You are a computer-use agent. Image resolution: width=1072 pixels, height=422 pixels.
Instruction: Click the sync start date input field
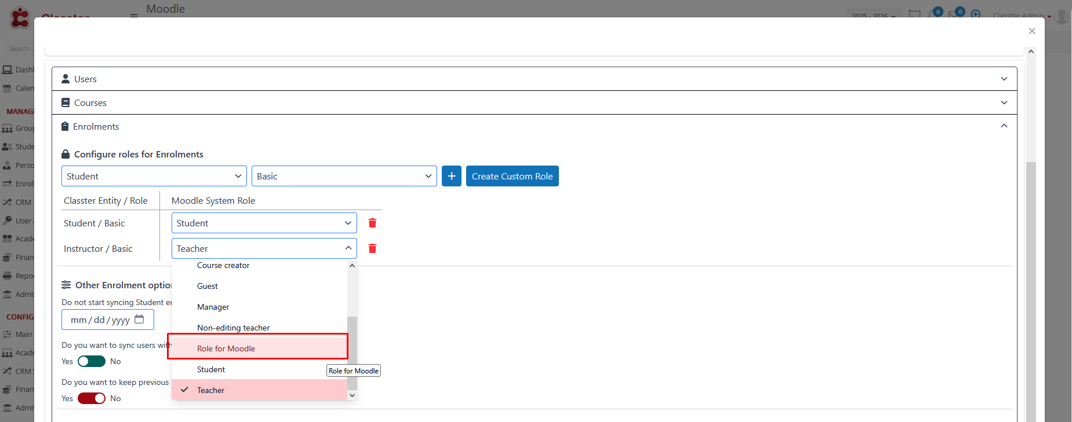point(100,320)
